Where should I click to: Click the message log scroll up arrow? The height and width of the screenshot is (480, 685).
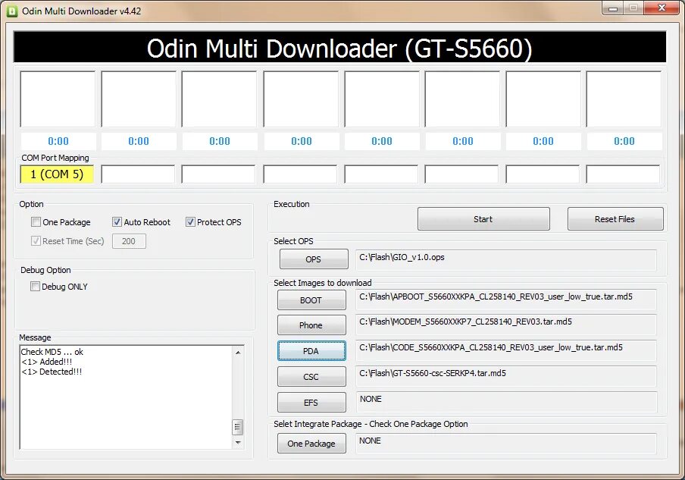[x=238, y=353]
